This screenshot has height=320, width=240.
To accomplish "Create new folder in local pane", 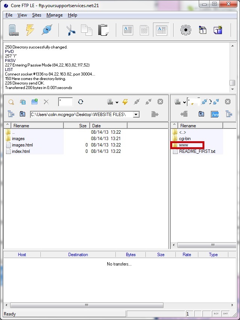I will (x=34, y=102).
